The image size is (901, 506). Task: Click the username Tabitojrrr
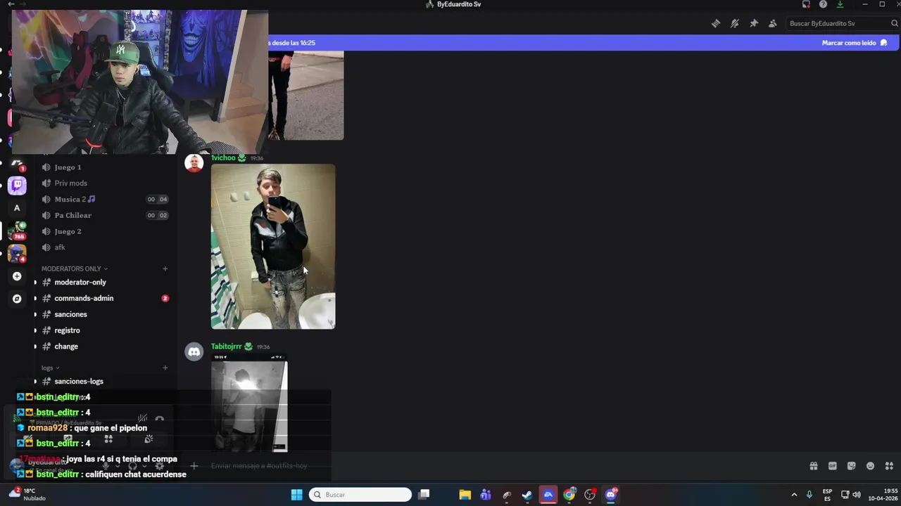tap(226, 346)
